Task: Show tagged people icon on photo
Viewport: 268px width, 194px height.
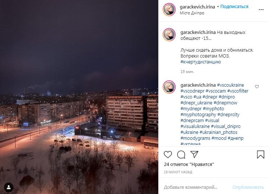Action: click(x=8, y=187)
